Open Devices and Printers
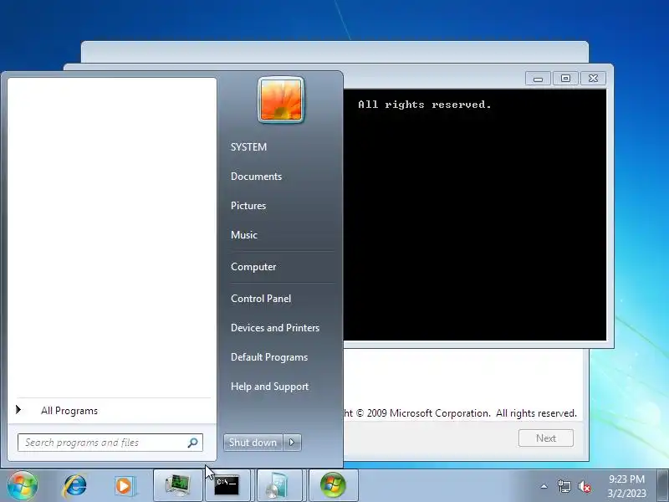This screenshot has width=669, height=502. pos(275,328)
